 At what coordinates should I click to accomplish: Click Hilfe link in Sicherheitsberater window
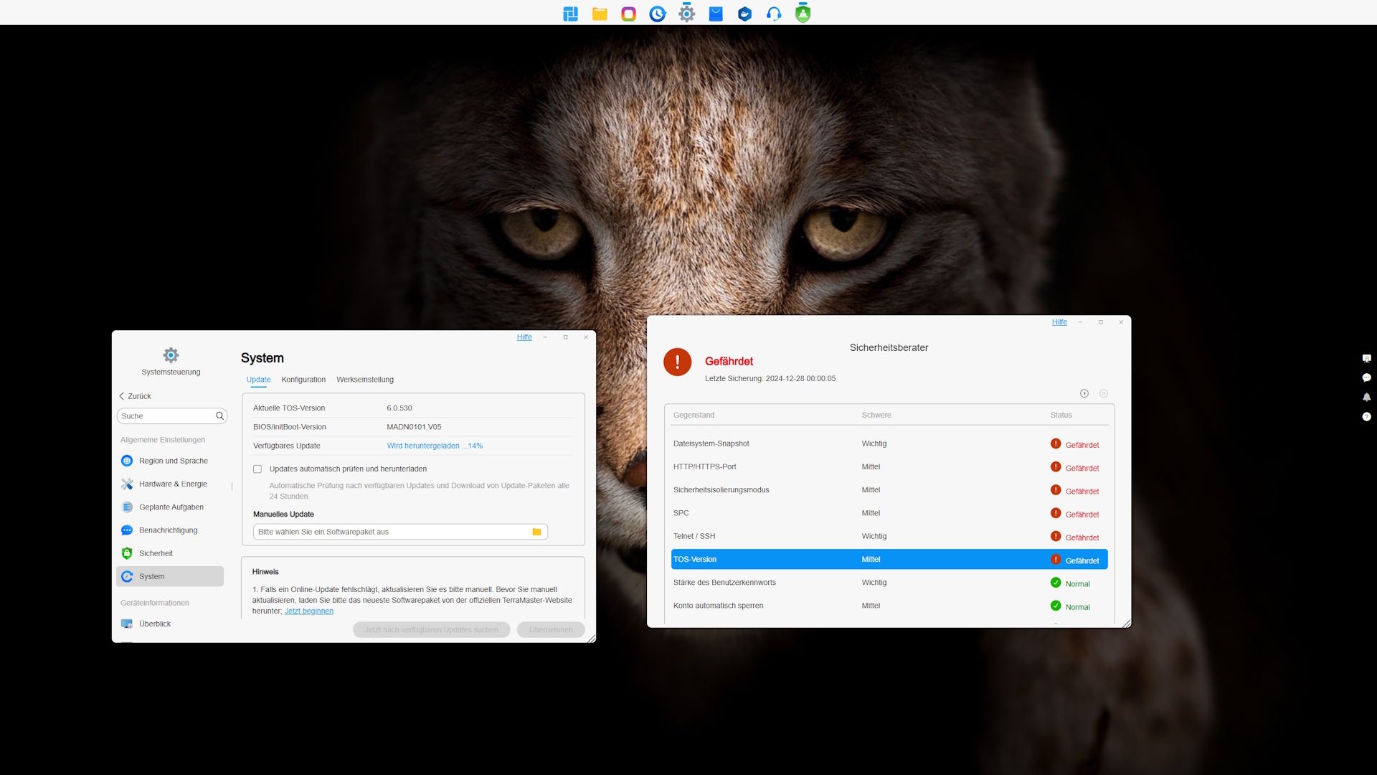click(x=1059, y=322)
